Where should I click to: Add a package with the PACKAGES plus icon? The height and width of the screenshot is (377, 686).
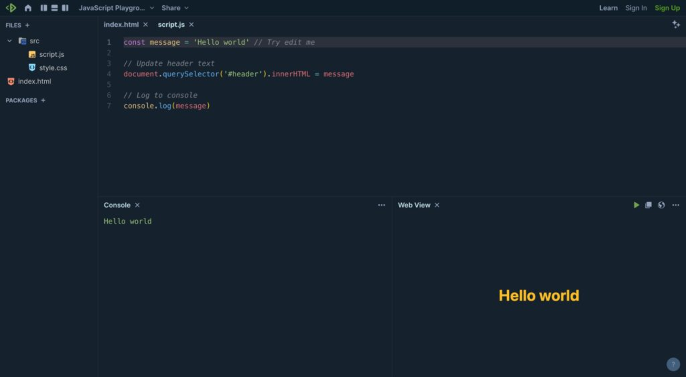[43, 100]
